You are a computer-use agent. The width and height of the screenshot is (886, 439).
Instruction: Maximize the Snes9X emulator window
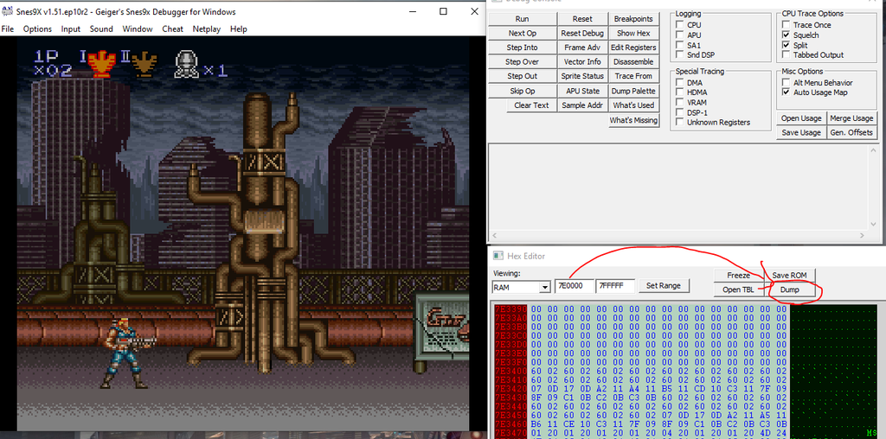[443, 11]
